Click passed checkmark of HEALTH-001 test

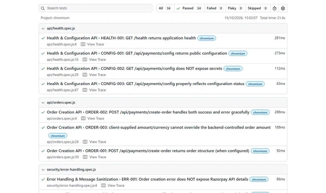tap(43, 38)
